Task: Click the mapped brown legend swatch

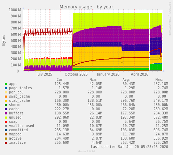Action: tap(6, 134)
